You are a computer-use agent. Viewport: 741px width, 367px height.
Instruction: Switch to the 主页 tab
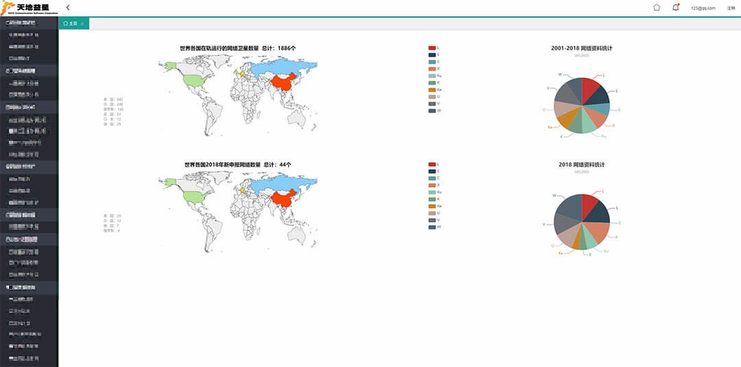tap(71, 24)
